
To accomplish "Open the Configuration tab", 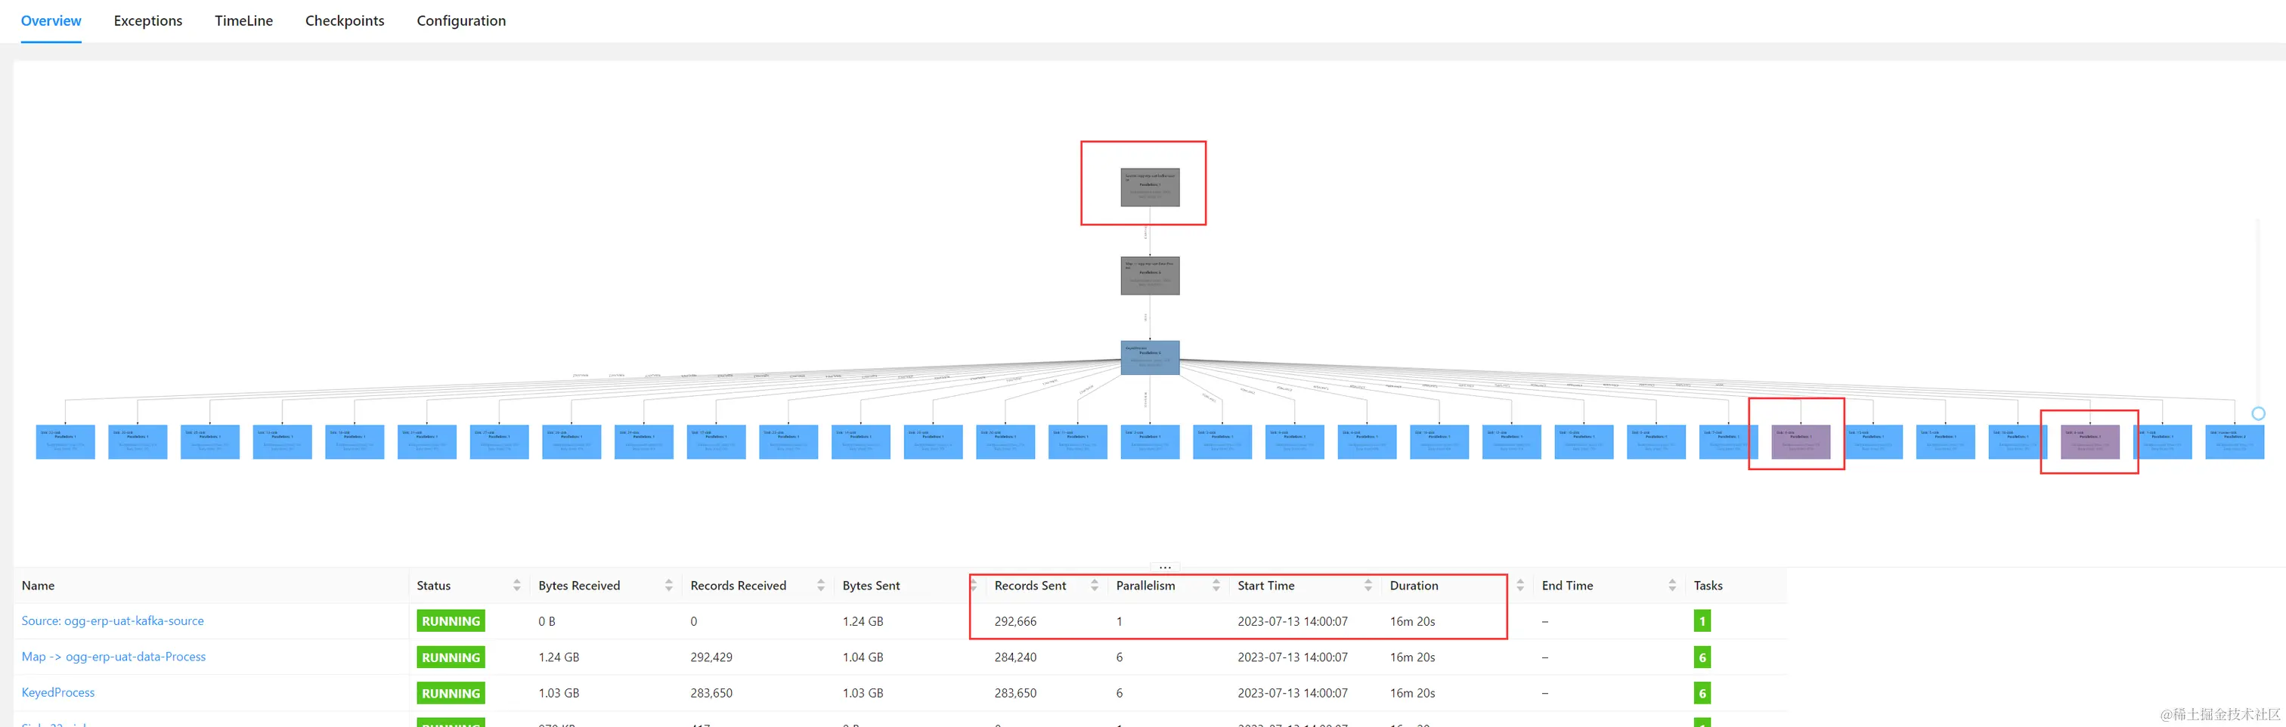I will (x=460, y=20).
